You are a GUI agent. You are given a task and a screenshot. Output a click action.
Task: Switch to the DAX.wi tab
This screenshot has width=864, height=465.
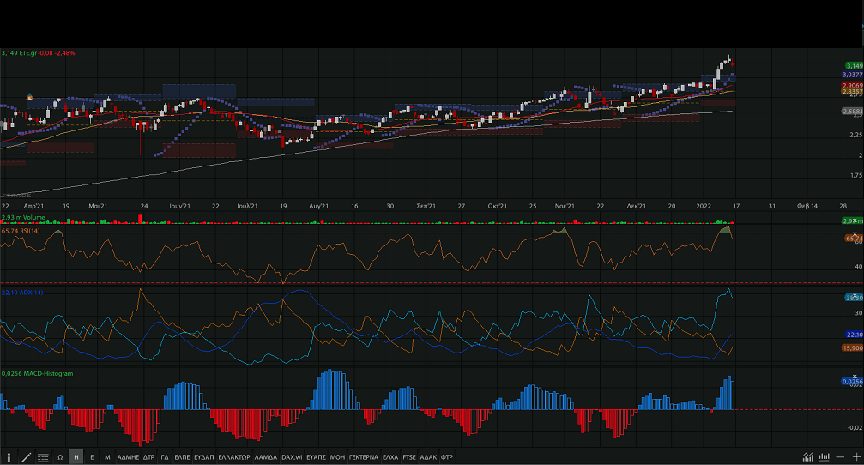(x=292, y=457)
